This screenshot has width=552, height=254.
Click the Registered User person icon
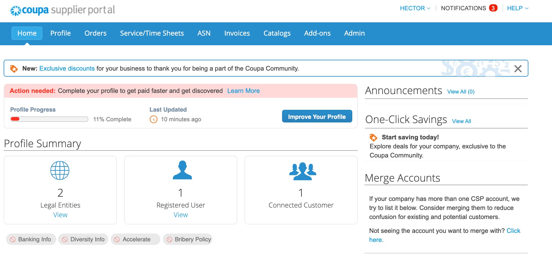[182, 170]
